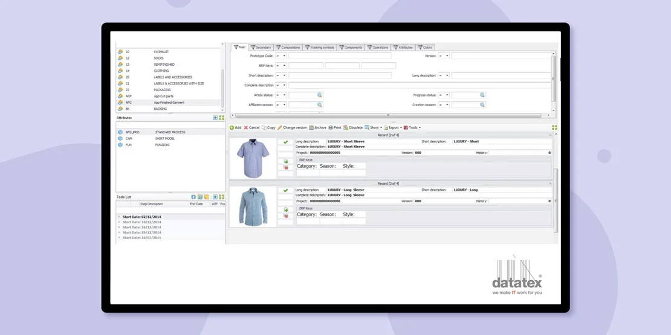Screen dimensions: 671x335
Task: Select AFG_PRO STANDARD PROCESS attribute
Action: click(170, 132)
